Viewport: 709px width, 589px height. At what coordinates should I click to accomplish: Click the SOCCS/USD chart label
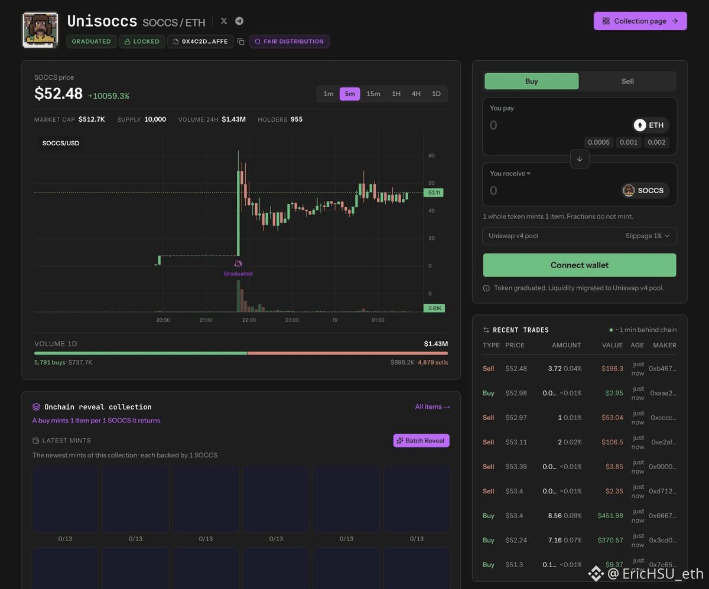click(61, 144)
